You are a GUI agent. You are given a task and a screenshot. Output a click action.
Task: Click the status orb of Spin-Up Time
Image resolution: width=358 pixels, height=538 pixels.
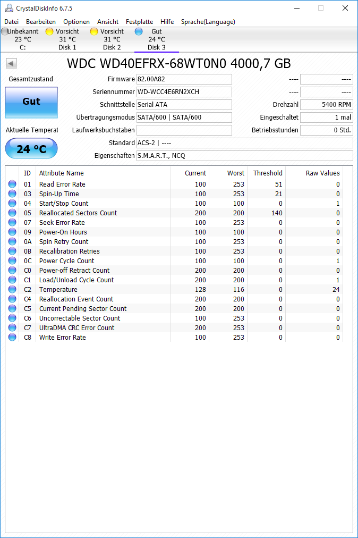12,194
